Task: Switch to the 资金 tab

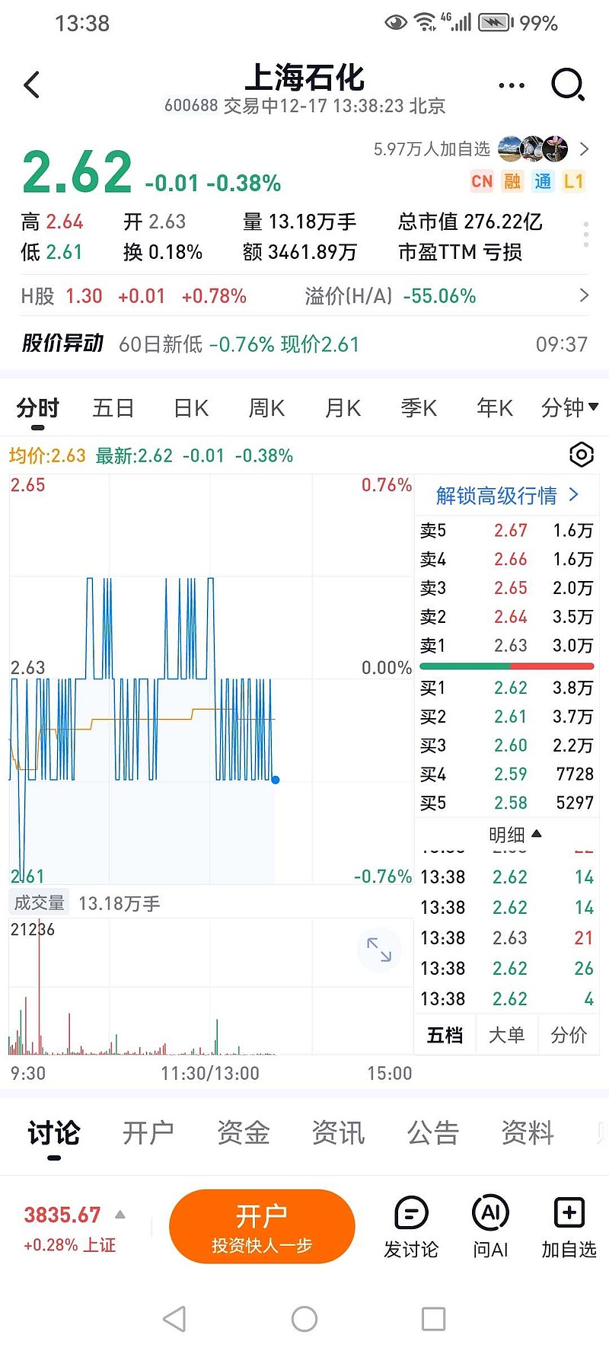Action: 244,1132
